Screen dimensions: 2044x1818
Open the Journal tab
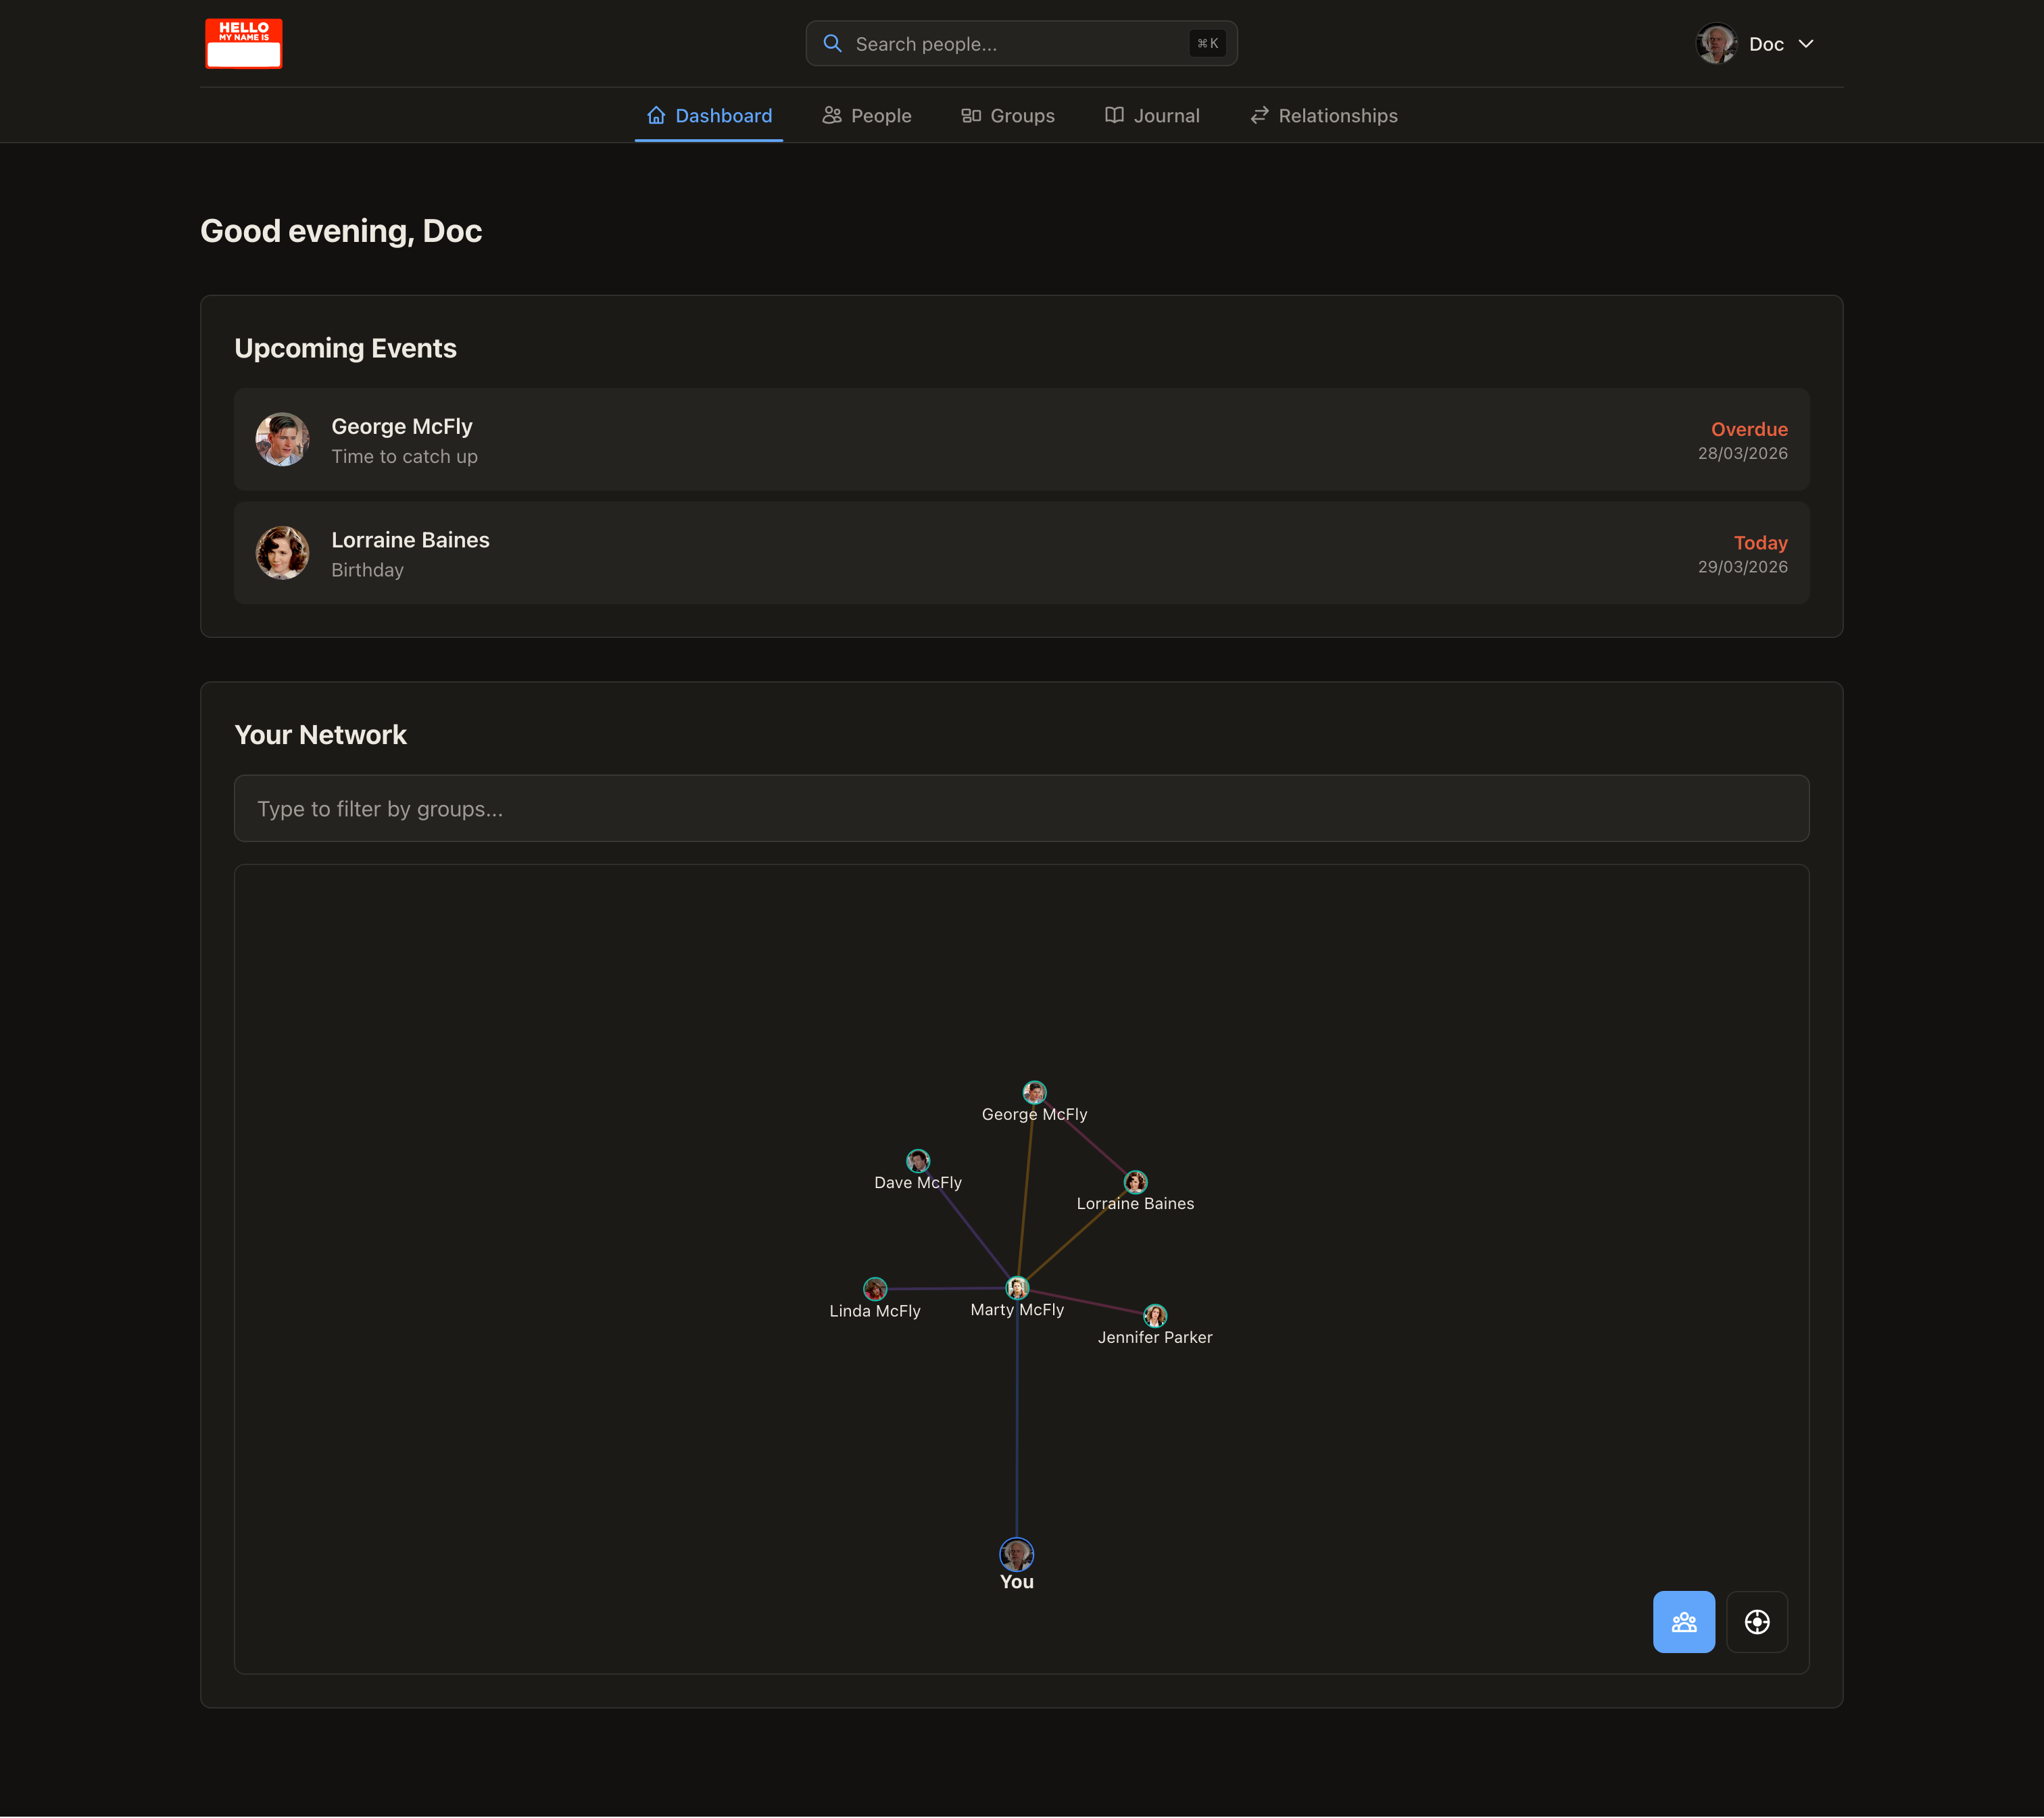(x=1152, y=116)
